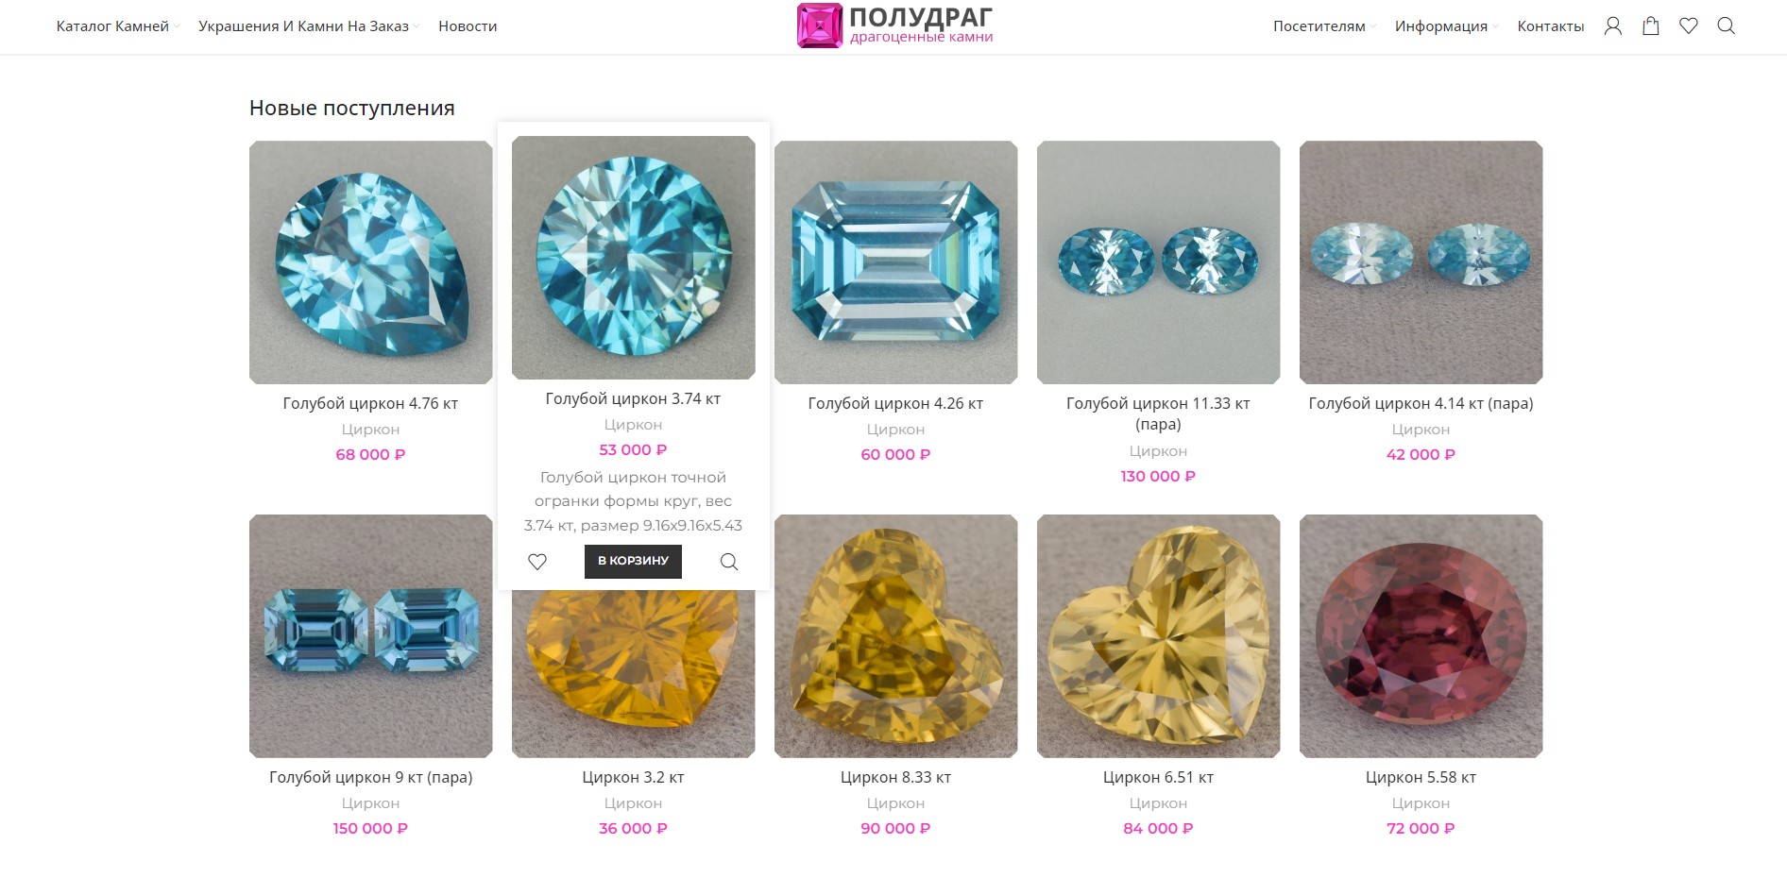Screen dimensions: 1787x878
Task: Open the Новости menu item
Action: [x=468, y=26]
